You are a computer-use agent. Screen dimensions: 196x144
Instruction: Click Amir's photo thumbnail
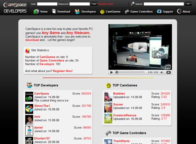(x=29, y=120)
